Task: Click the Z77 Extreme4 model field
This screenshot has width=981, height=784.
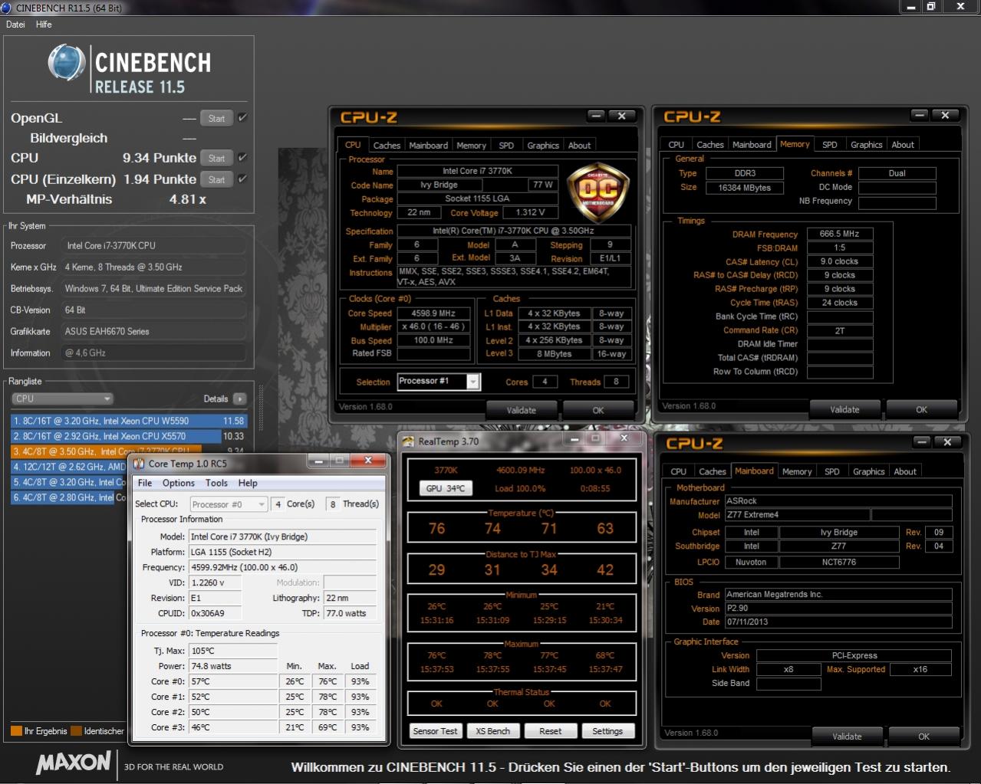Action: [x=797, y=515]
